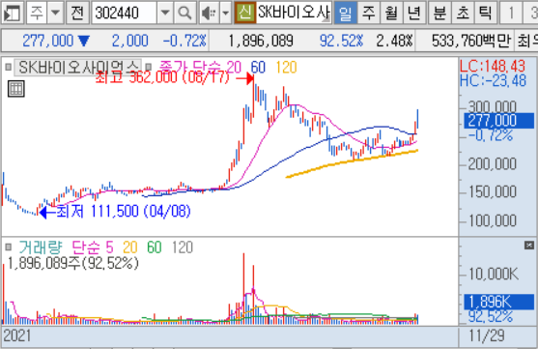Viewport: 538px width, 349px height.
Task: Switch to the 초 second chart tab
Action: 463,14
